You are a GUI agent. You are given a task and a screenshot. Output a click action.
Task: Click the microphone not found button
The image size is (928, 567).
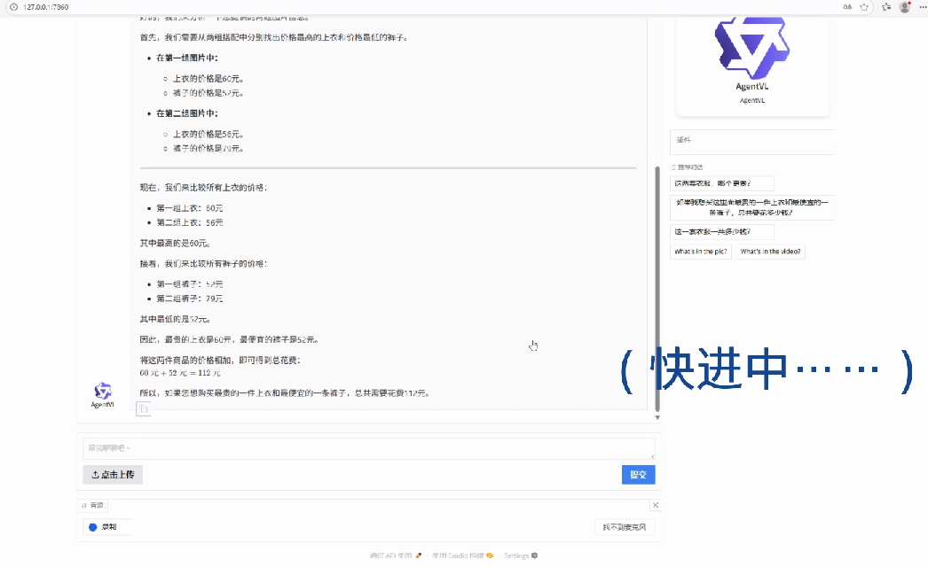625,527
